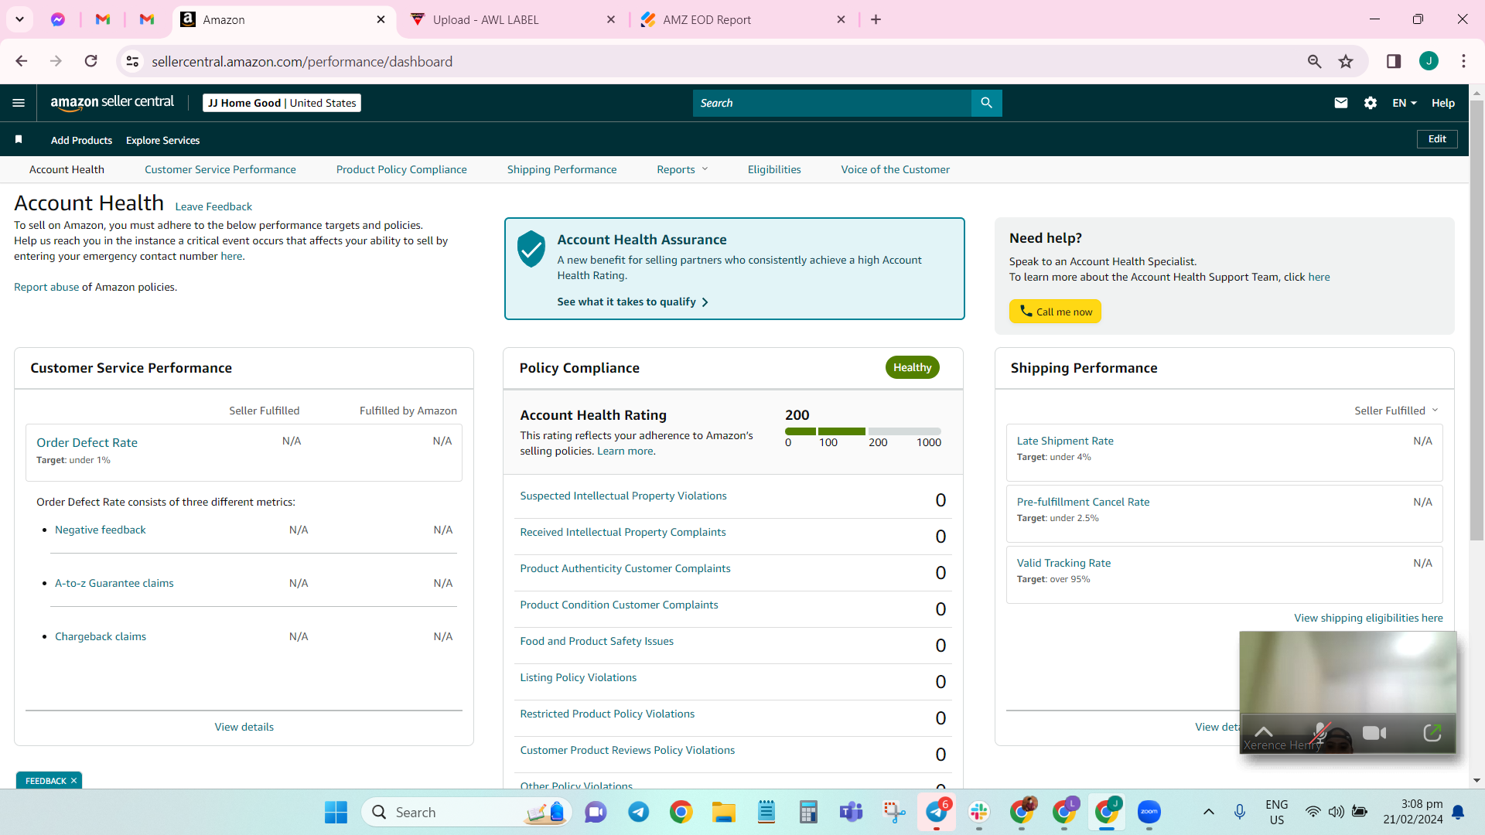This screenshot has height=835, width=1485.
Task: Expand the Zoom overlay chevron up
Action: tap(1264, 731)
